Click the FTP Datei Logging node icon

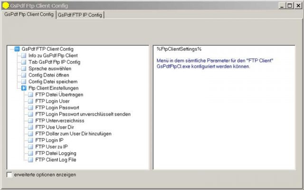[x=30, y=153]
